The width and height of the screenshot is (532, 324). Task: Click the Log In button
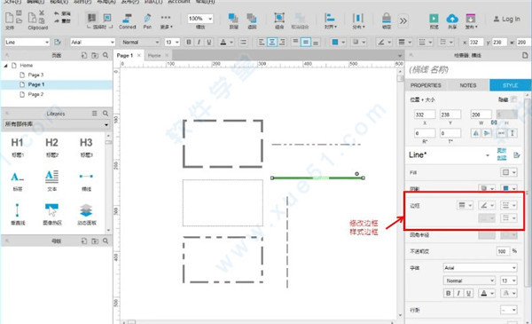pyautogui.click(x=506, y=19)
